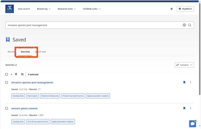Expand the UniMelb Links menu
Image resolution: width=201 pixels, height=129 pixels.
(x=91, y=9)
